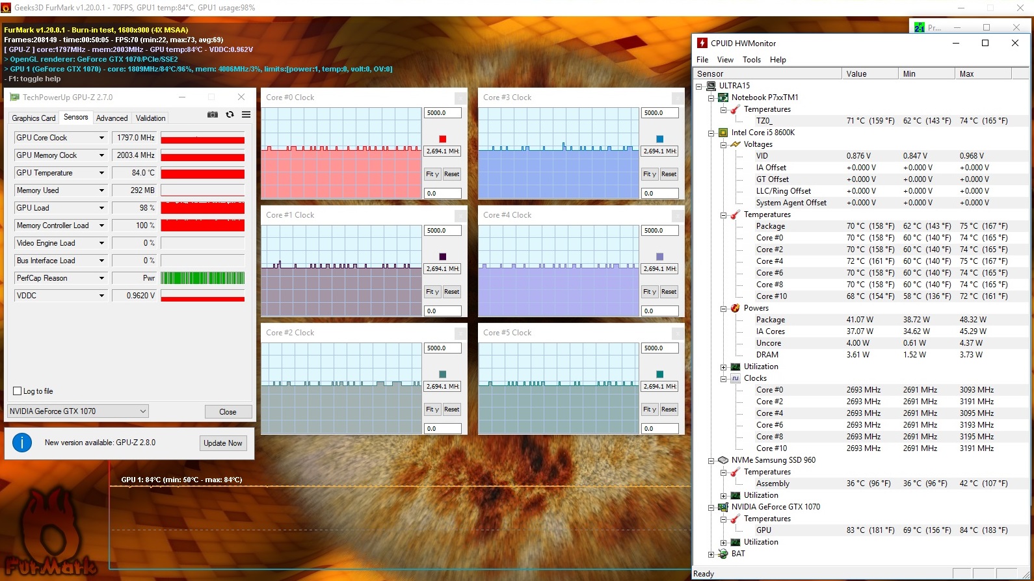Expand the BAT tree node
This screenshot has height=581, width=1034.
coord(711,554)
